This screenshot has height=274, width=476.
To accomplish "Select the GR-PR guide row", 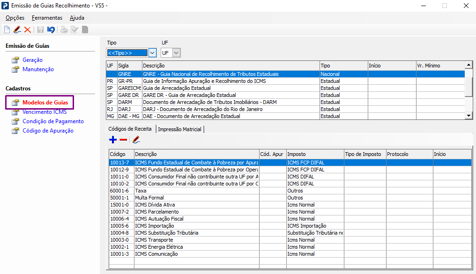I will click(285, 81).
